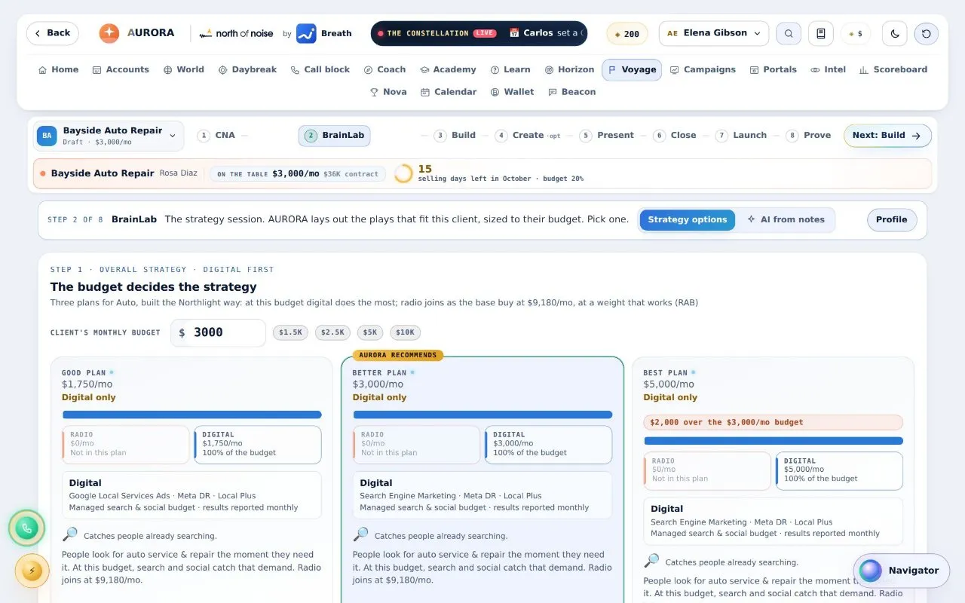
Task: Open Home in navigation bar
Action: 58,69
